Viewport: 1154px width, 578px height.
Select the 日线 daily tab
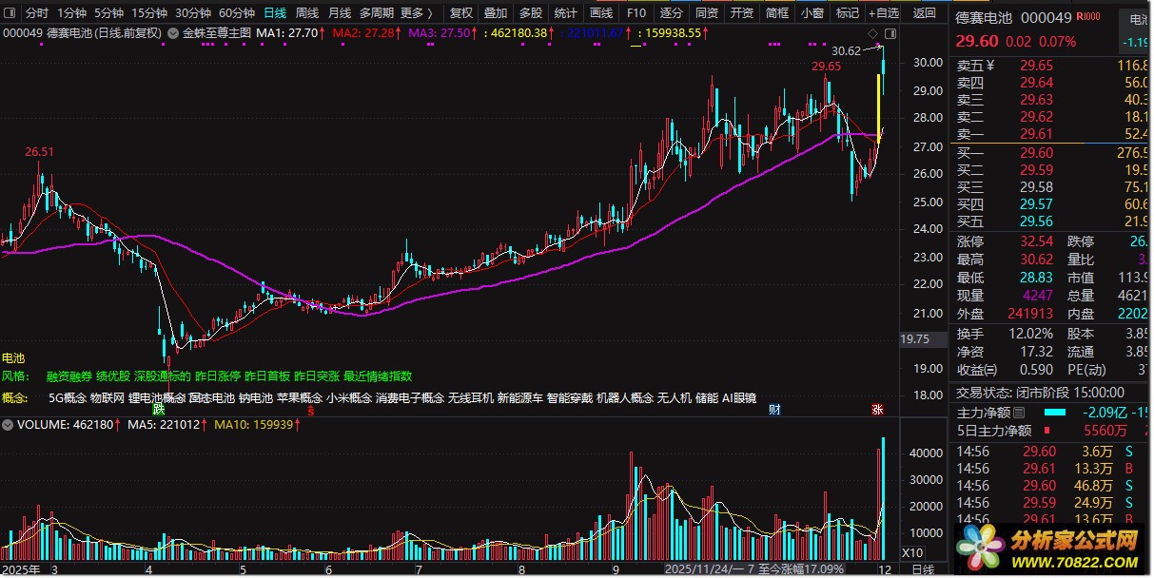(275, 13)
